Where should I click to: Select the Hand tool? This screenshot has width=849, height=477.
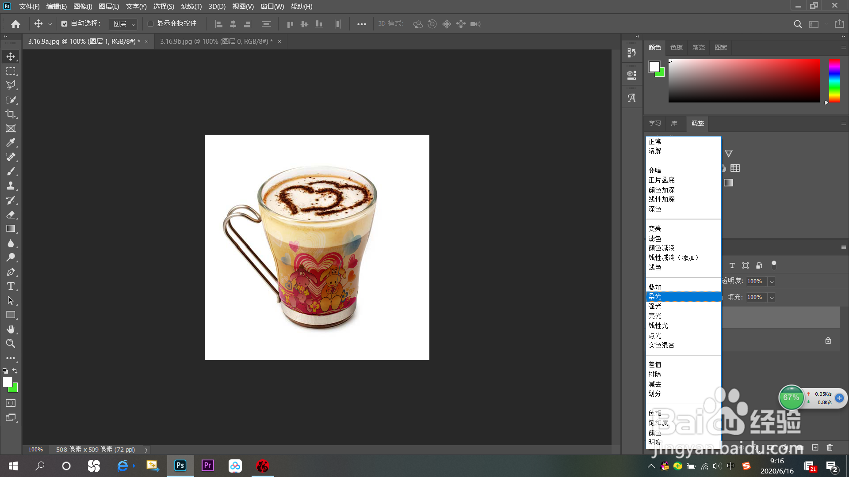pos(11,329)
